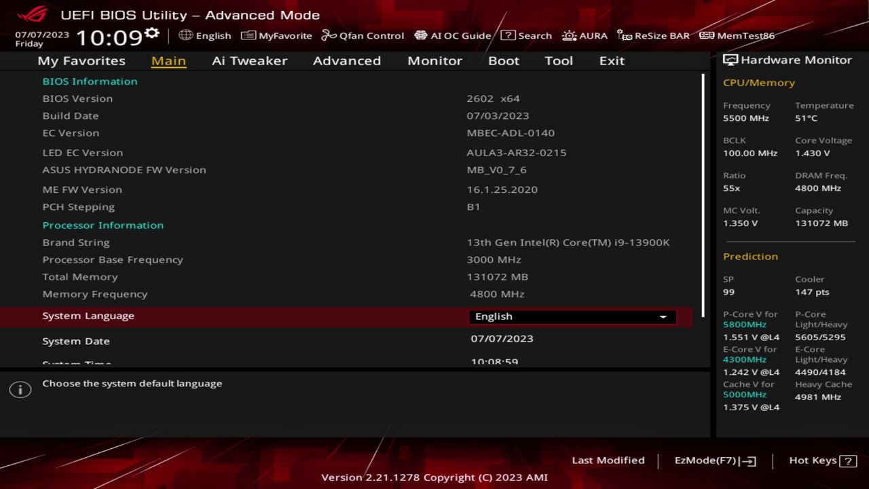Start MemTest86 from the toolbar
The image size is (869, 489).
tap(737, 35)
